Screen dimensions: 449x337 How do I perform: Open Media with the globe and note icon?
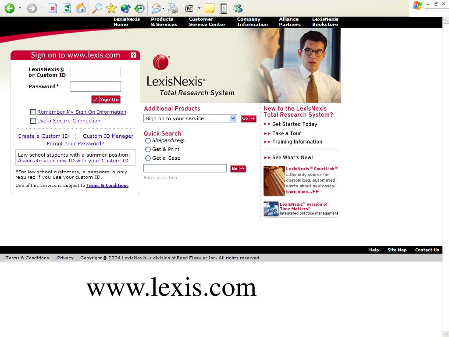pyautogui.click(x=125, y=8)
